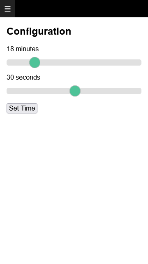Click the number 18 in minutes label

10,49
